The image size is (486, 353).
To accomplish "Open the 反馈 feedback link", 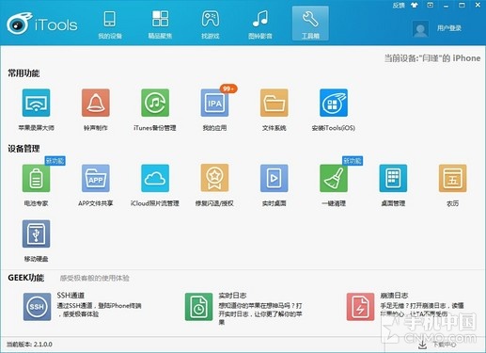I will [399, 6].
